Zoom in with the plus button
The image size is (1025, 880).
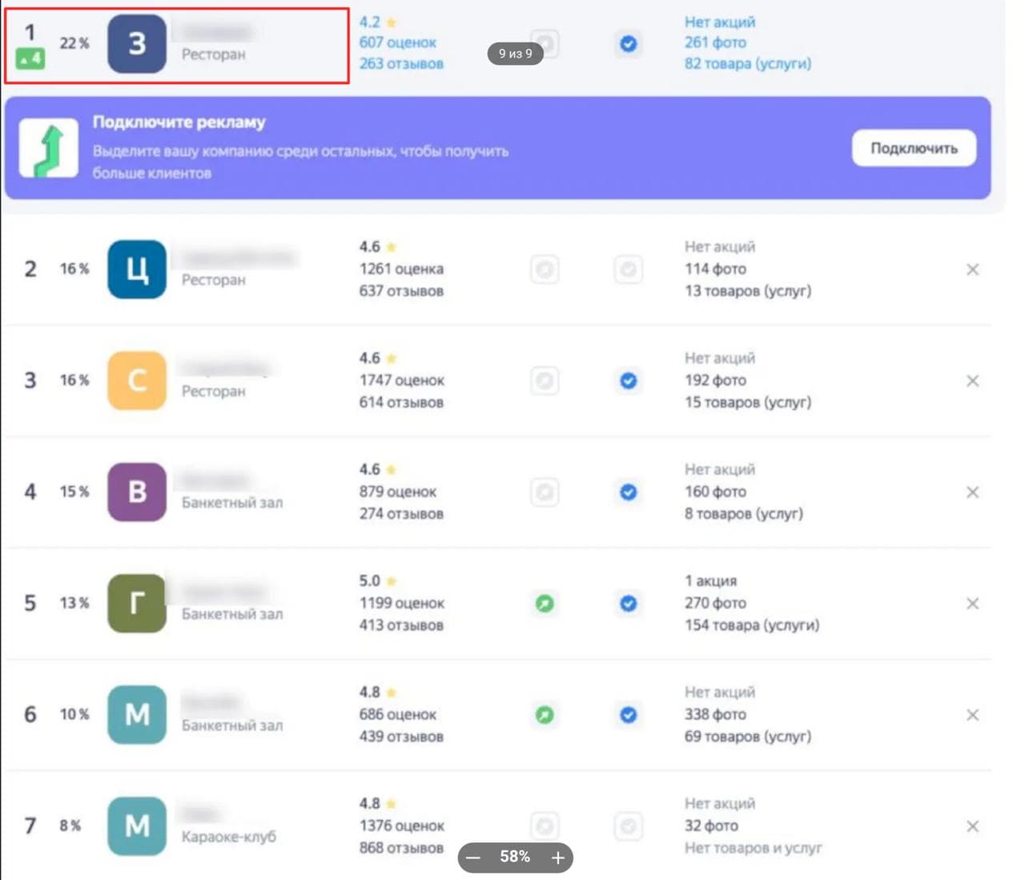(x=558, y=858)
